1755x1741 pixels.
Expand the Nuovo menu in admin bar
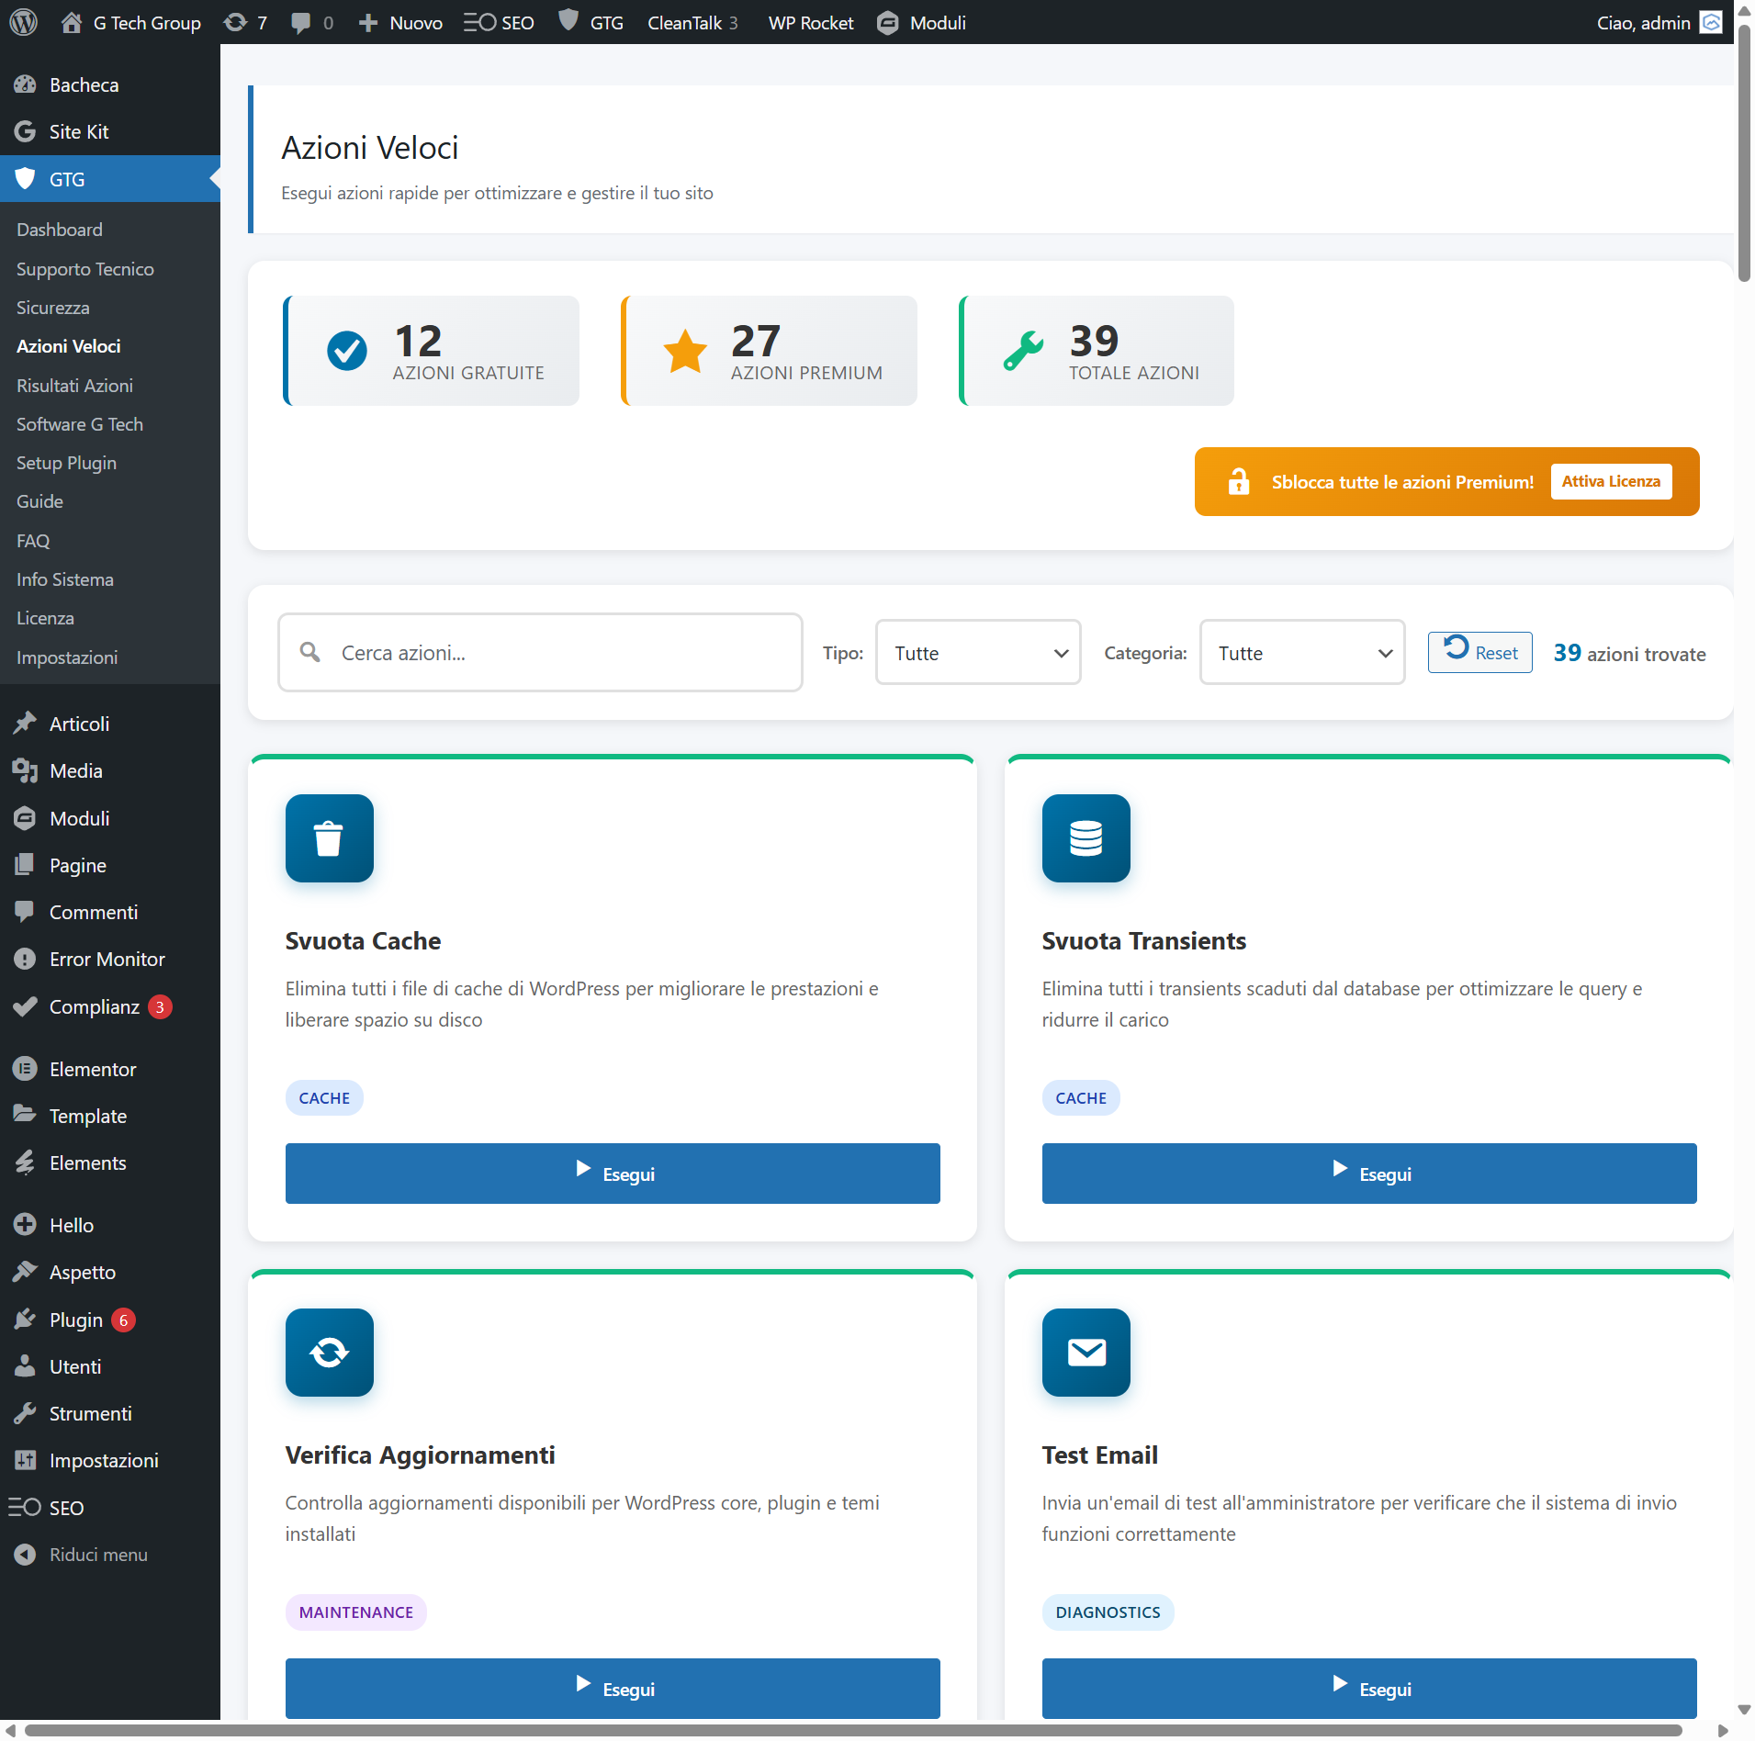pos(400,22)
